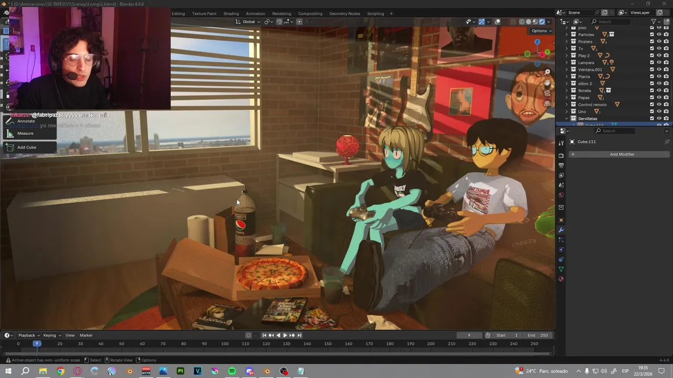Open the Object Data properties tab
This screenshot has width=673, height=378.
click(561, 269)
